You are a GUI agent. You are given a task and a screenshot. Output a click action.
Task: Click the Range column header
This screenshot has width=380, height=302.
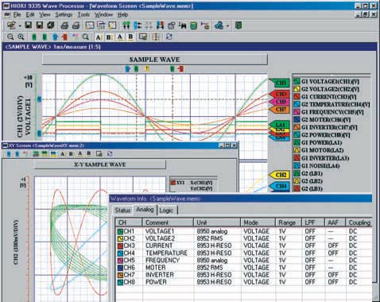click(x=289, y=223)
